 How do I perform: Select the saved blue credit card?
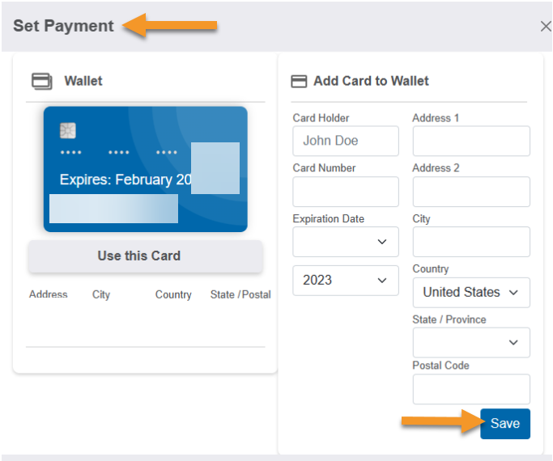pos(146,169)
